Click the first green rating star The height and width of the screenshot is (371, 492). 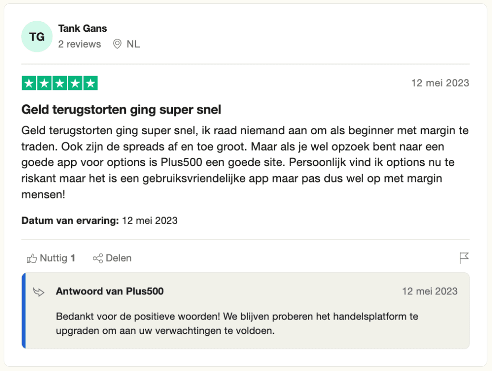coord(29,83)
